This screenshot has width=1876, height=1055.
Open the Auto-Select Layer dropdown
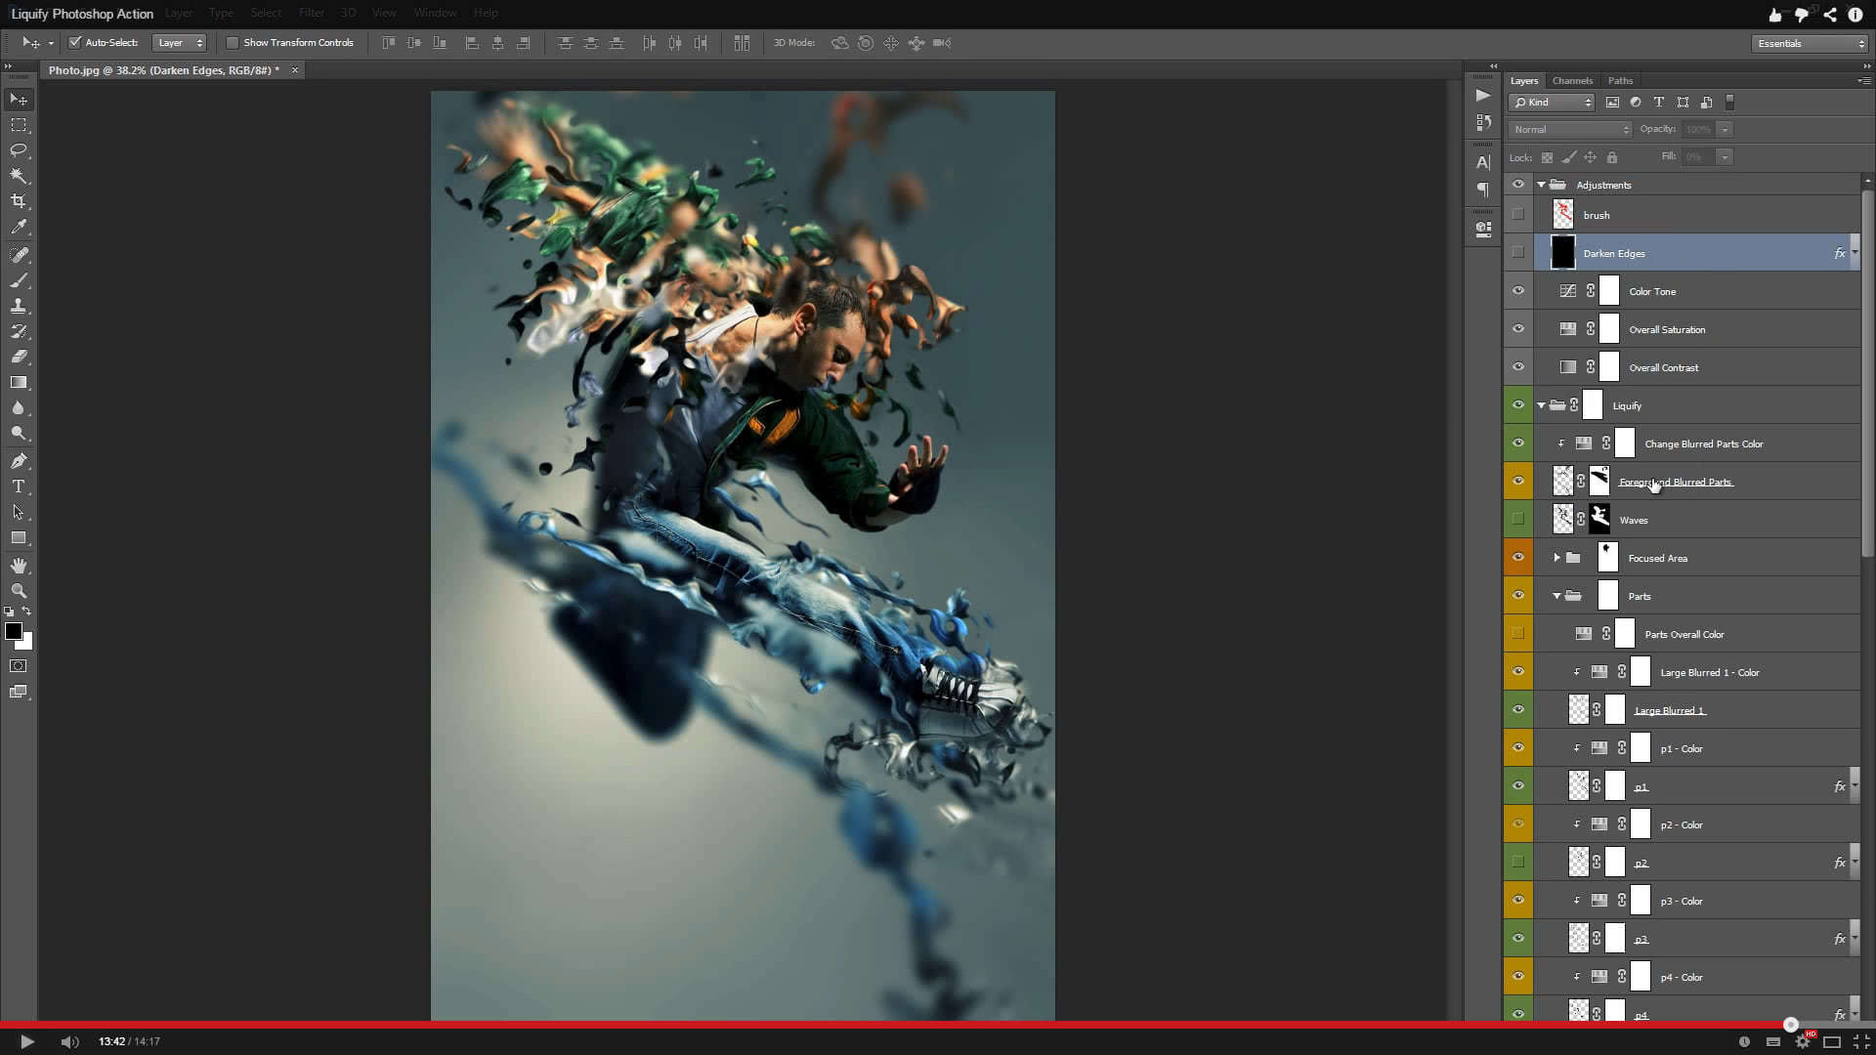(180, 43)
